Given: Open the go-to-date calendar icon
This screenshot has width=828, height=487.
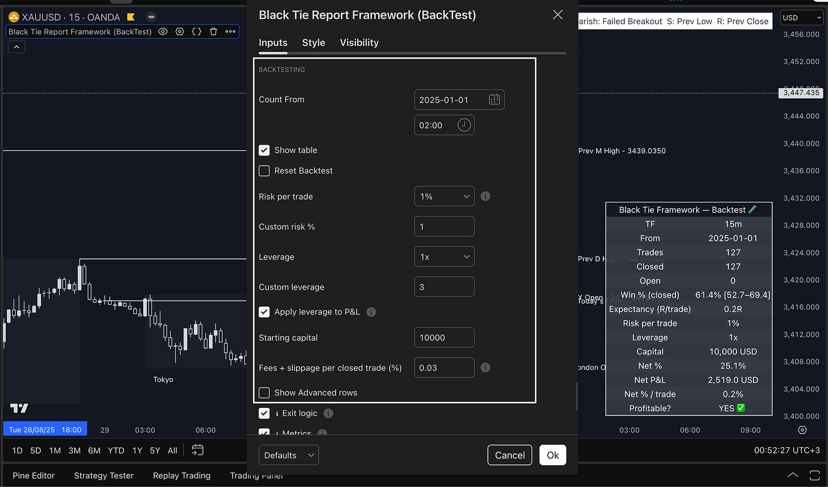Looking at the screenshot, I should pos(197,450).
